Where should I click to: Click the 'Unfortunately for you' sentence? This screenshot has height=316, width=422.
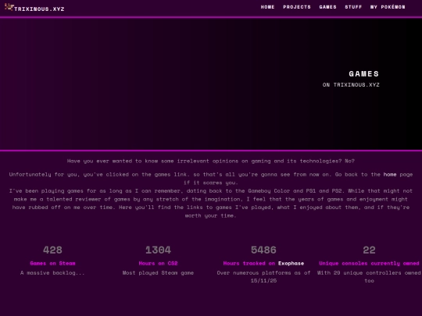(x=211, y=179)
